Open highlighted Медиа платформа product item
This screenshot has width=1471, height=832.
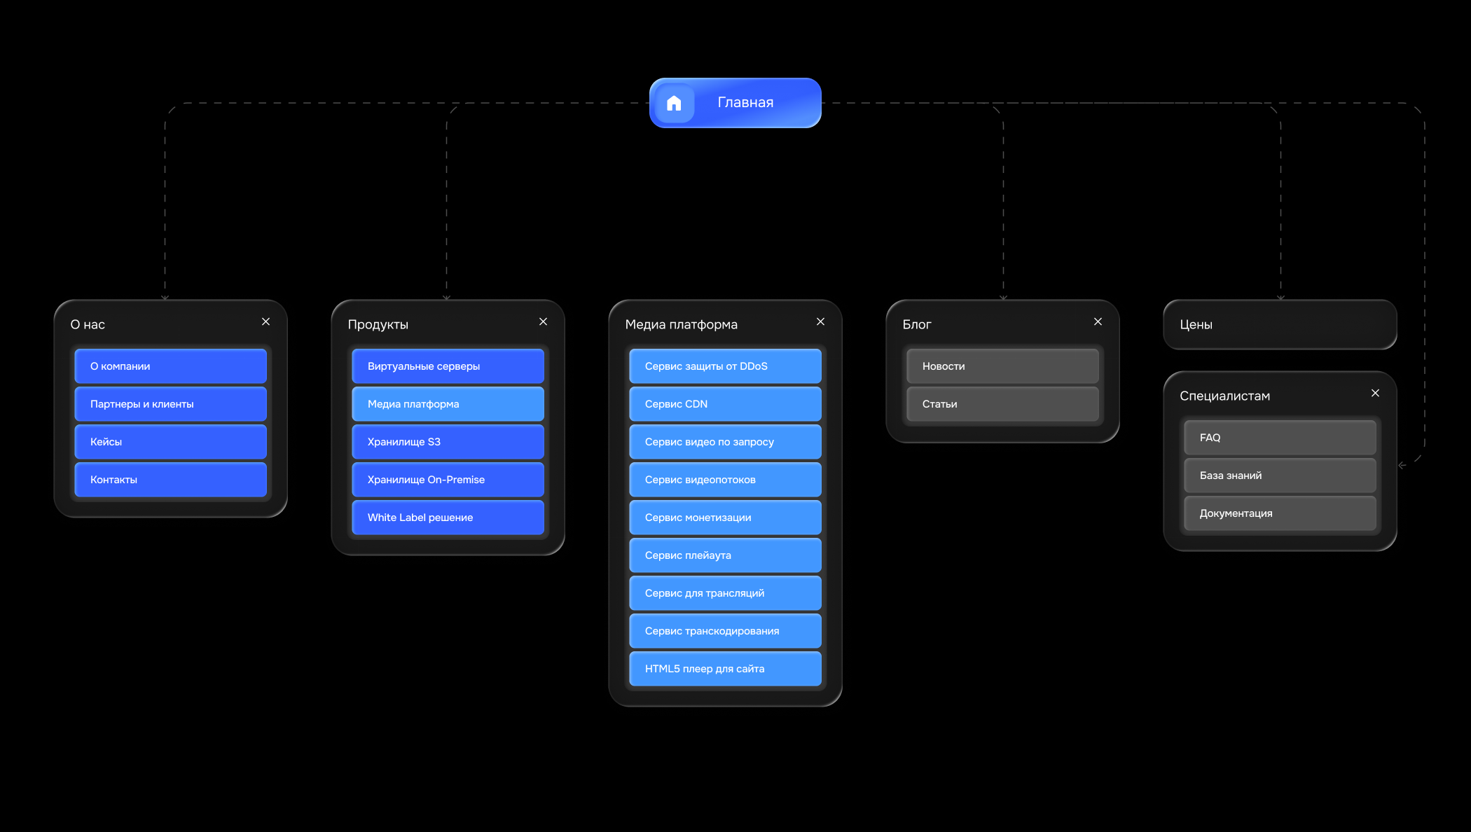448,404
